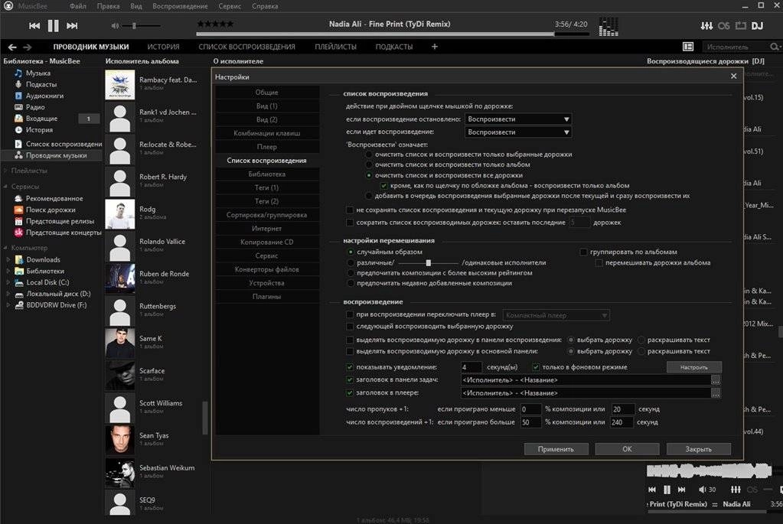Click pause in bottom mini player
Image resolution: width=783 pixels, height=524 pixels.
point(667,490)
